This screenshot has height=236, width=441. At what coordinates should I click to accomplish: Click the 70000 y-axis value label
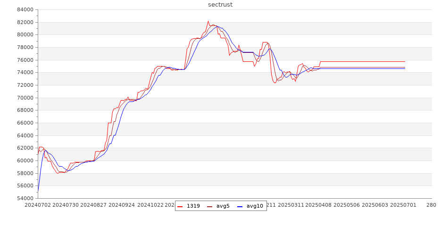[24, 98]
